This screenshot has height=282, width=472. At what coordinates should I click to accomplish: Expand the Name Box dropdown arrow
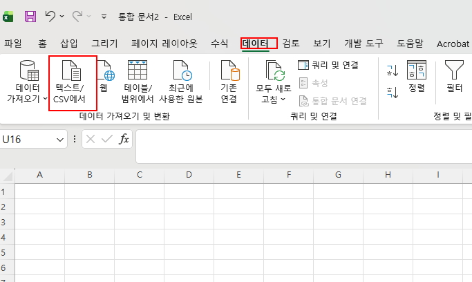pos(60,140)
